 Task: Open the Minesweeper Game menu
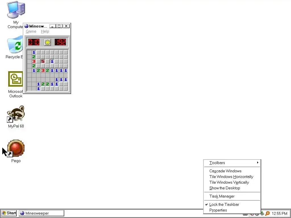[x=31, y=31]
